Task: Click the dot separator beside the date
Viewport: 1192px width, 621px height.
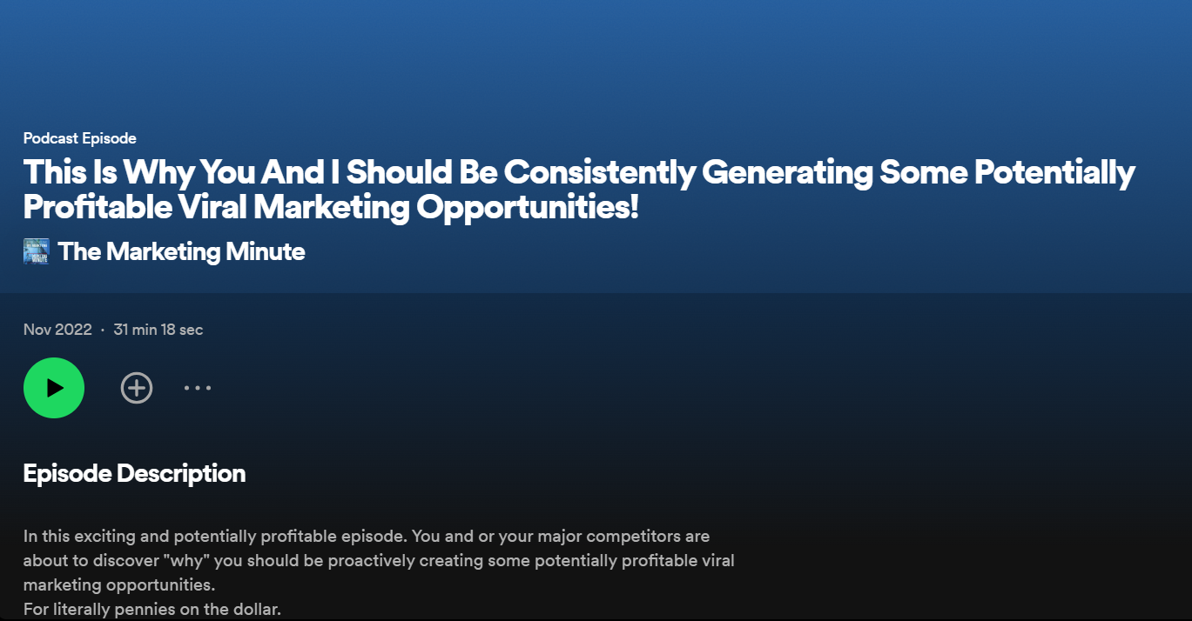Action: (x=103, y=330)
